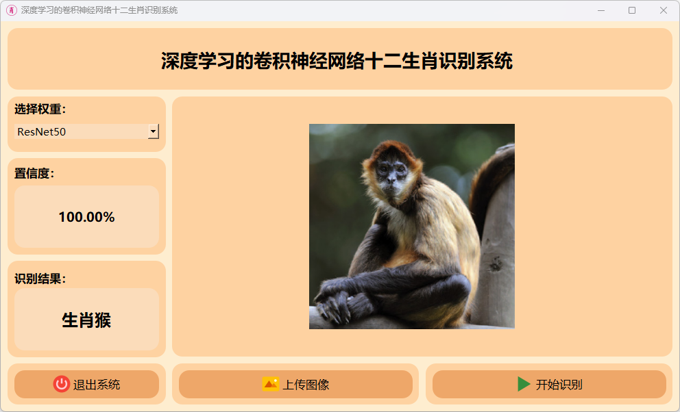This screenshot has height=412, width=680.
Task: Maximize the application window
Action: pyautogui.click(x=632, y=10)
